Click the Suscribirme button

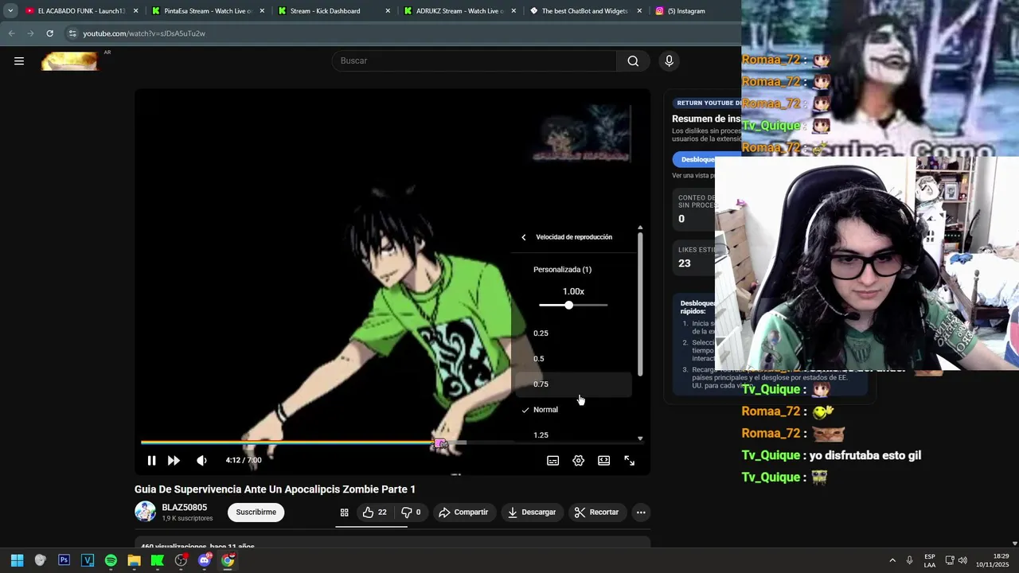(x=256, y=512)
